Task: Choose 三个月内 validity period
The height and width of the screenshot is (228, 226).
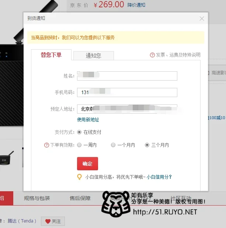Action: [x=147, y=145]
